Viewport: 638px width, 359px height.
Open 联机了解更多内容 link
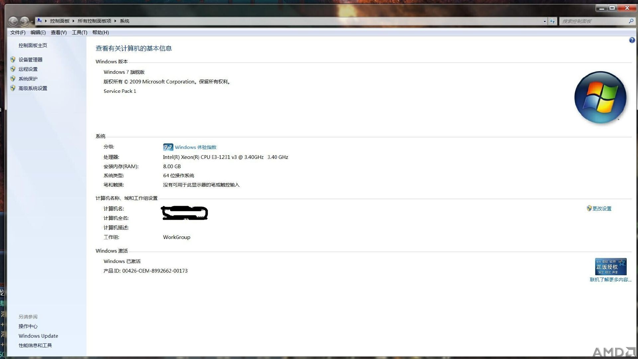coord(610,280)
